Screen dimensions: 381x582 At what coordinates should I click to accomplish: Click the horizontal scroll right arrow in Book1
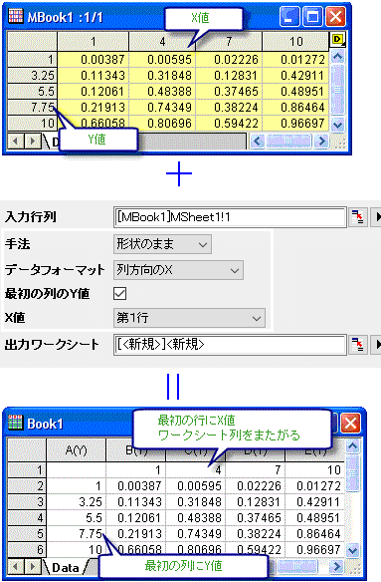click(x=336, y=566)
